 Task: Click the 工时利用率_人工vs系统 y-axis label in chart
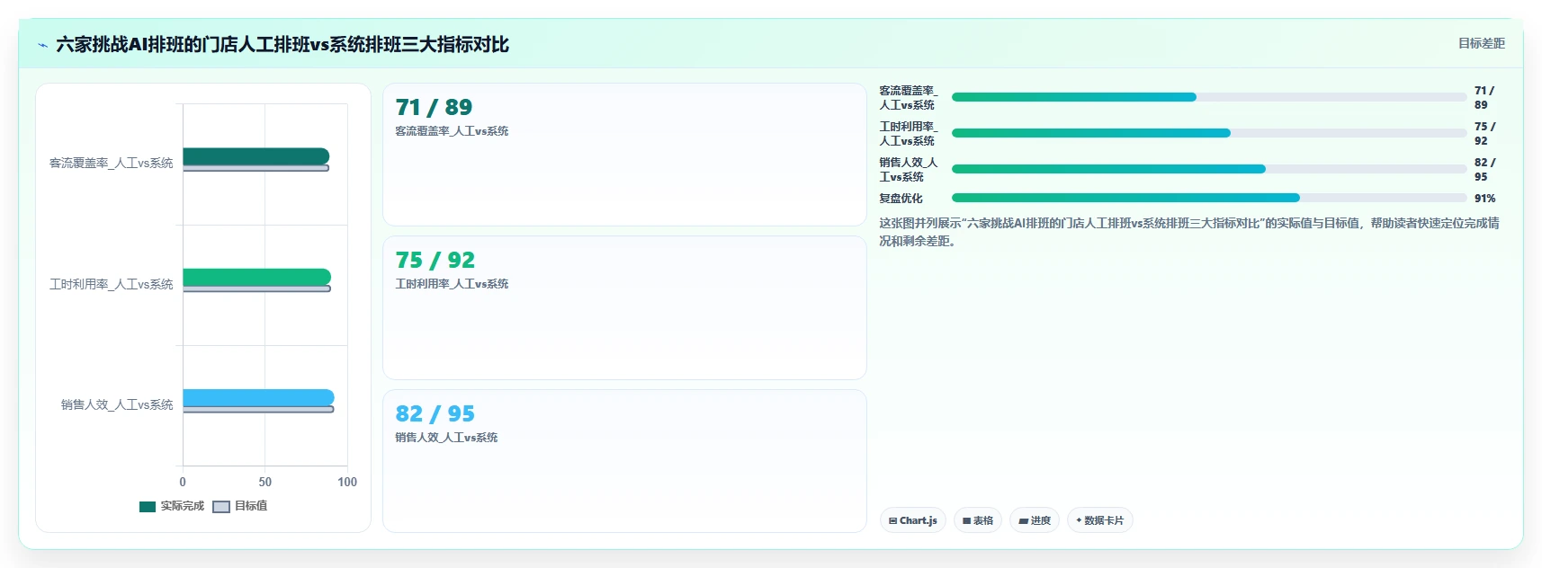pyautogui.click(x=111, y=284)
